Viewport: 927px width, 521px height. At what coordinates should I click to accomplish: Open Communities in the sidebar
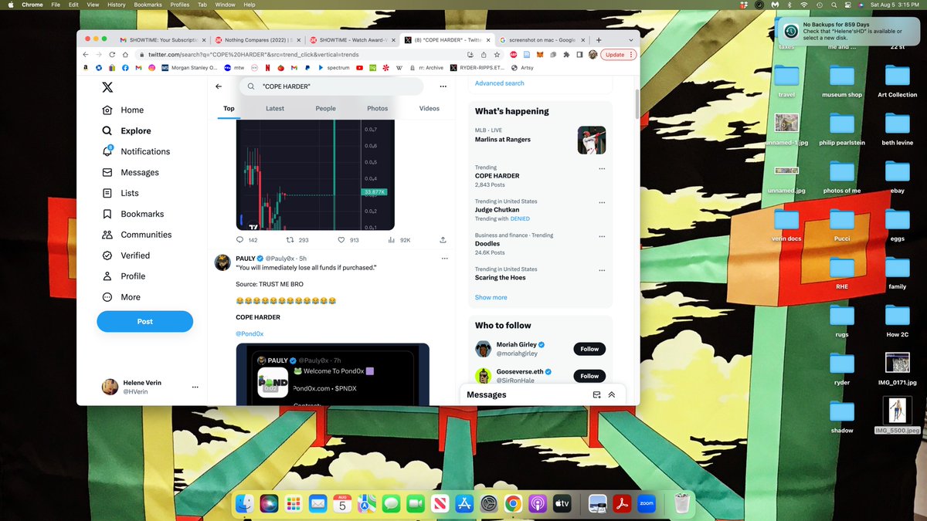click(x=137, y=235)
